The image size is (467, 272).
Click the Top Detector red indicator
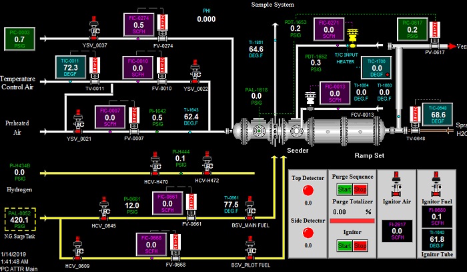pyautogui.click(x=308, y=190)
